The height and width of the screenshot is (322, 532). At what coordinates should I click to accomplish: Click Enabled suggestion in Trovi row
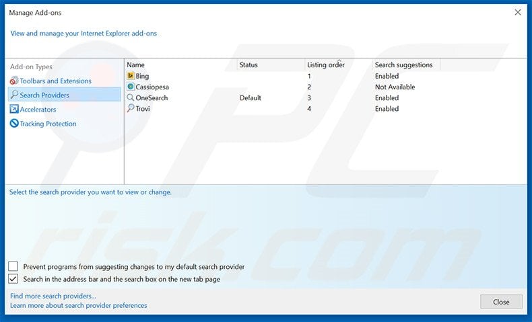387,109
